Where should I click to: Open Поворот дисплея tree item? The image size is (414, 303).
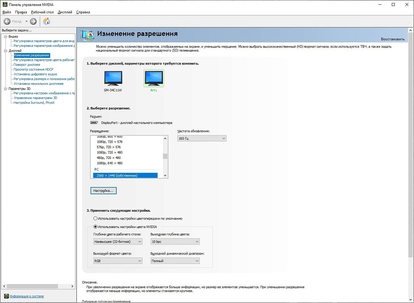click(27, 65)
